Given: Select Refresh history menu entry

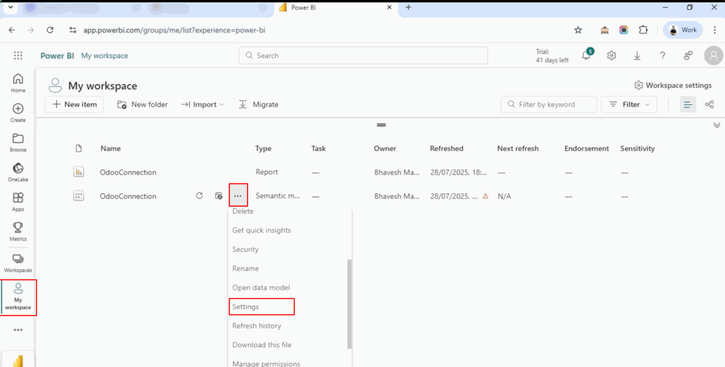Looking at the screenshot, I should pyautogui.click(x=257, y=326).
